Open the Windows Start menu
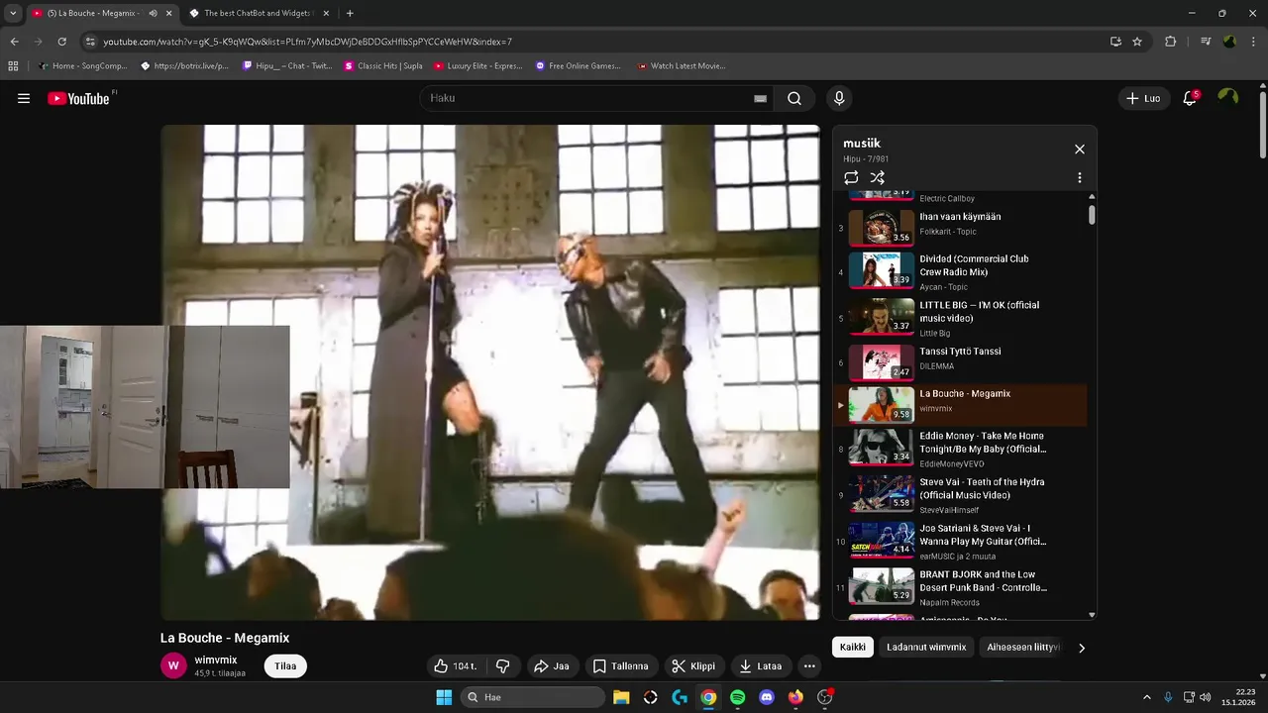Screen dimensions: 1268x713 tap(444, 697)
